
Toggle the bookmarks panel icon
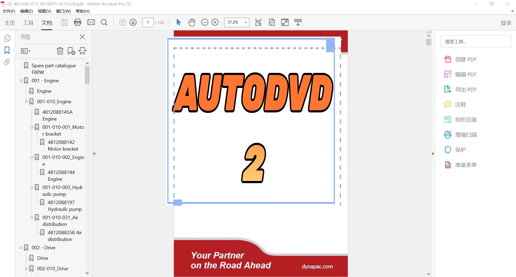(x=7, y=50)
